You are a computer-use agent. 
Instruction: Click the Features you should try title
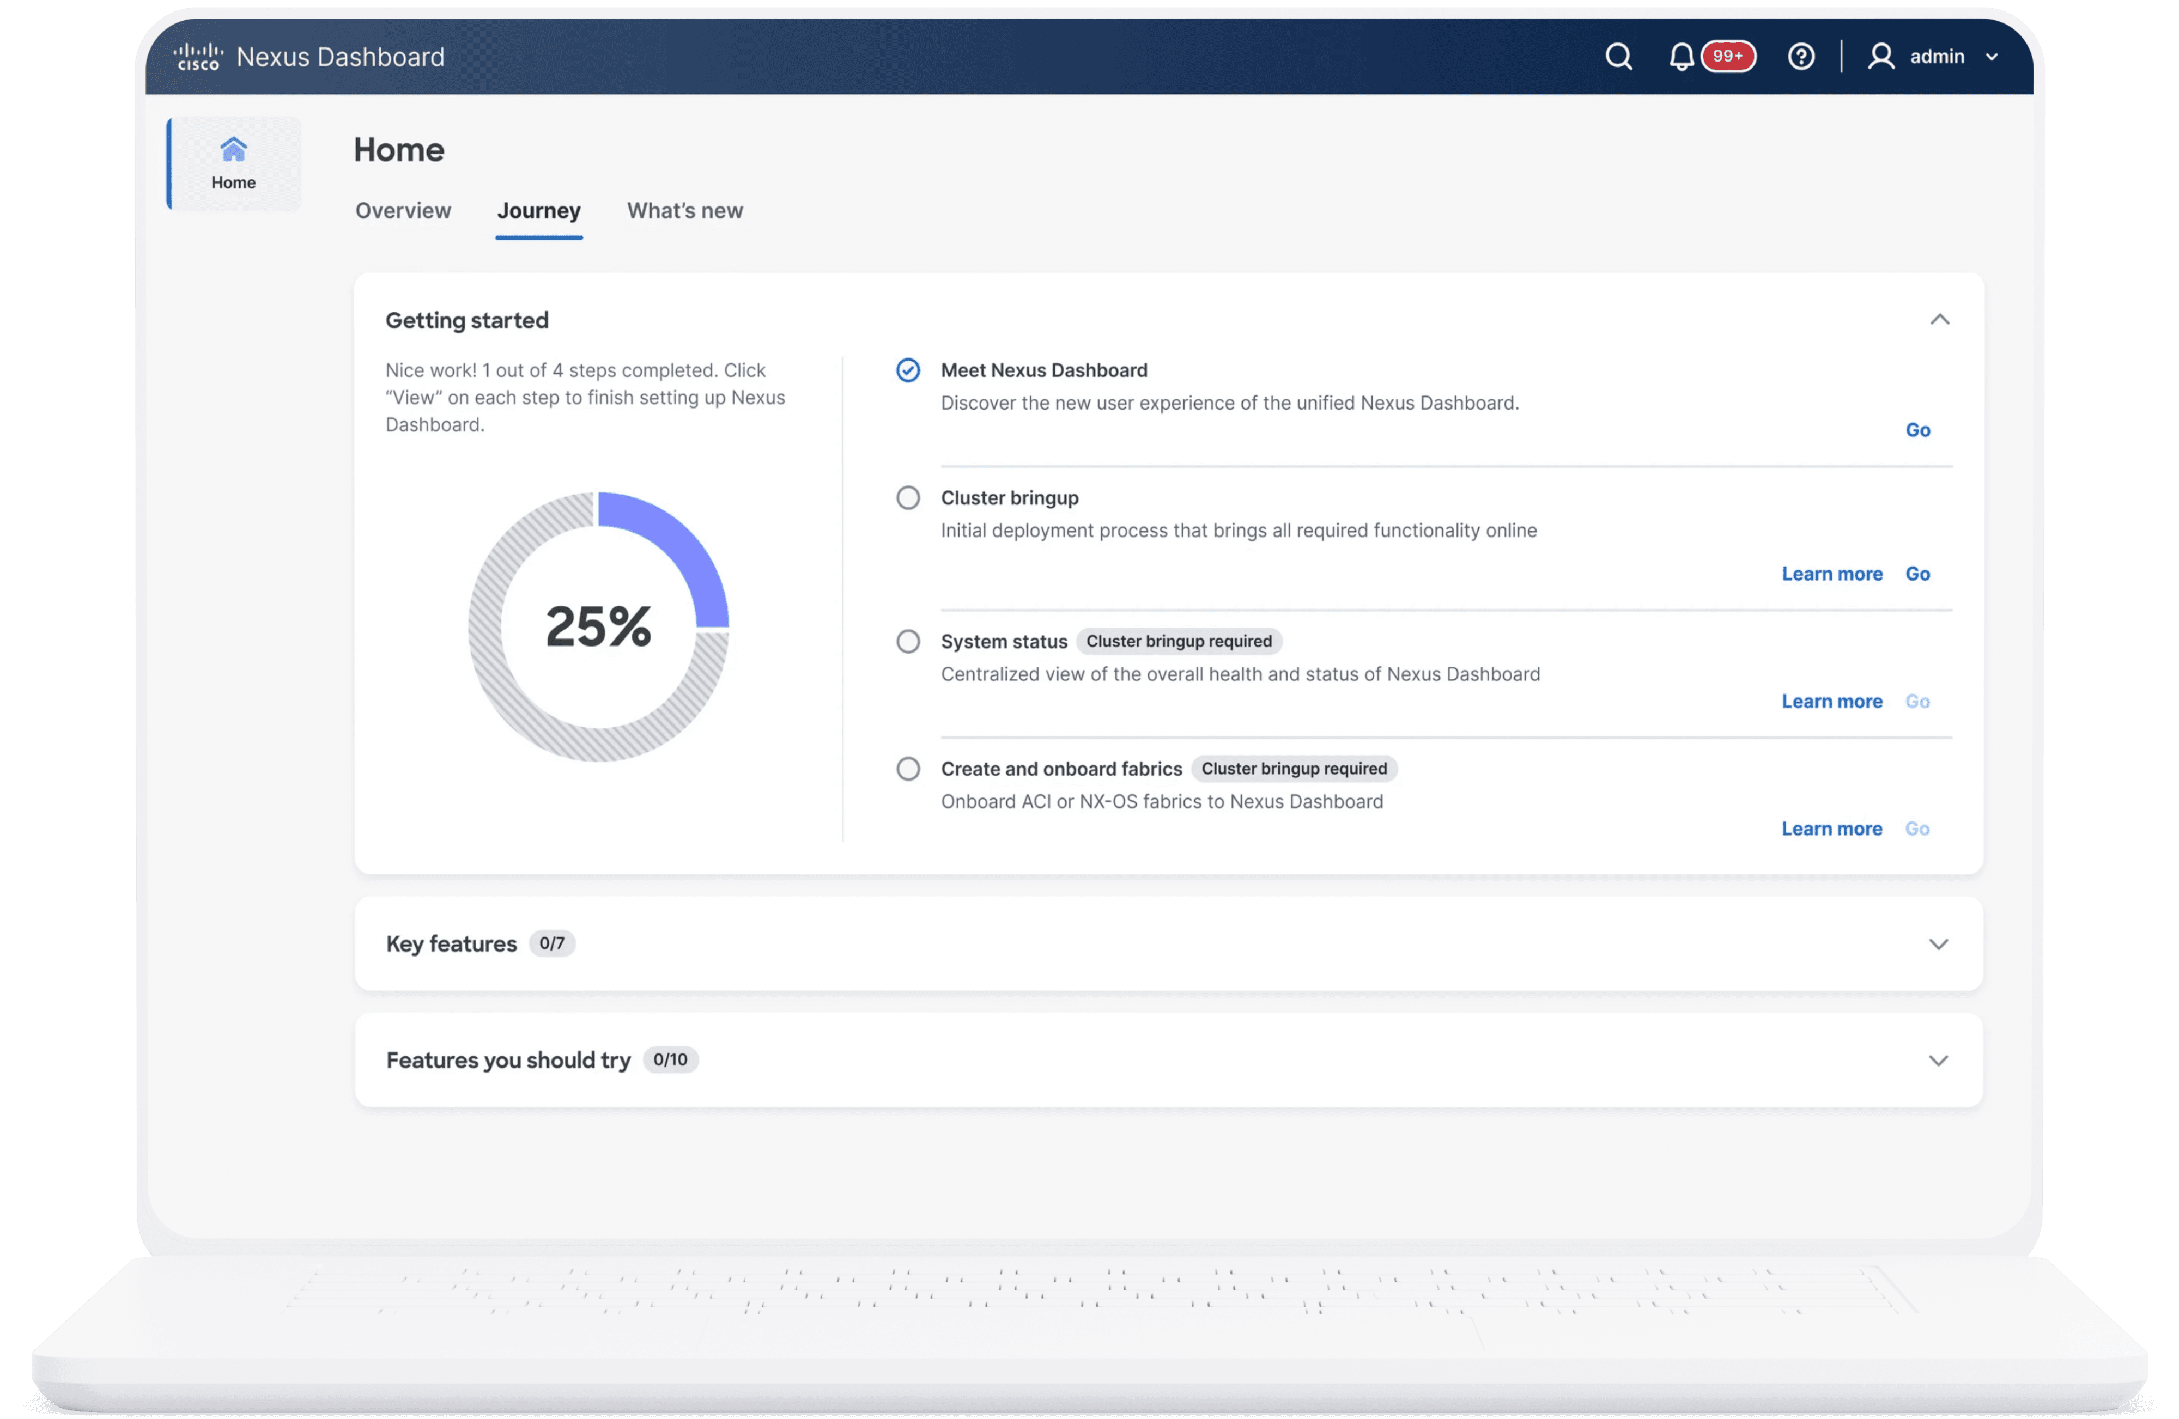coord(508,1060)
